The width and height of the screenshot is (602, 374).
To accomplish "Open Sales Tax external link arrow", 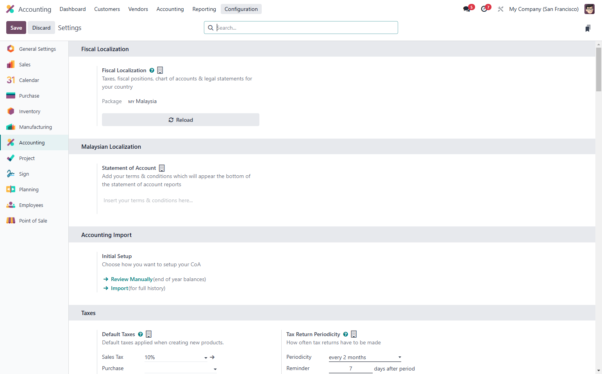I will (x=213, y=357).
